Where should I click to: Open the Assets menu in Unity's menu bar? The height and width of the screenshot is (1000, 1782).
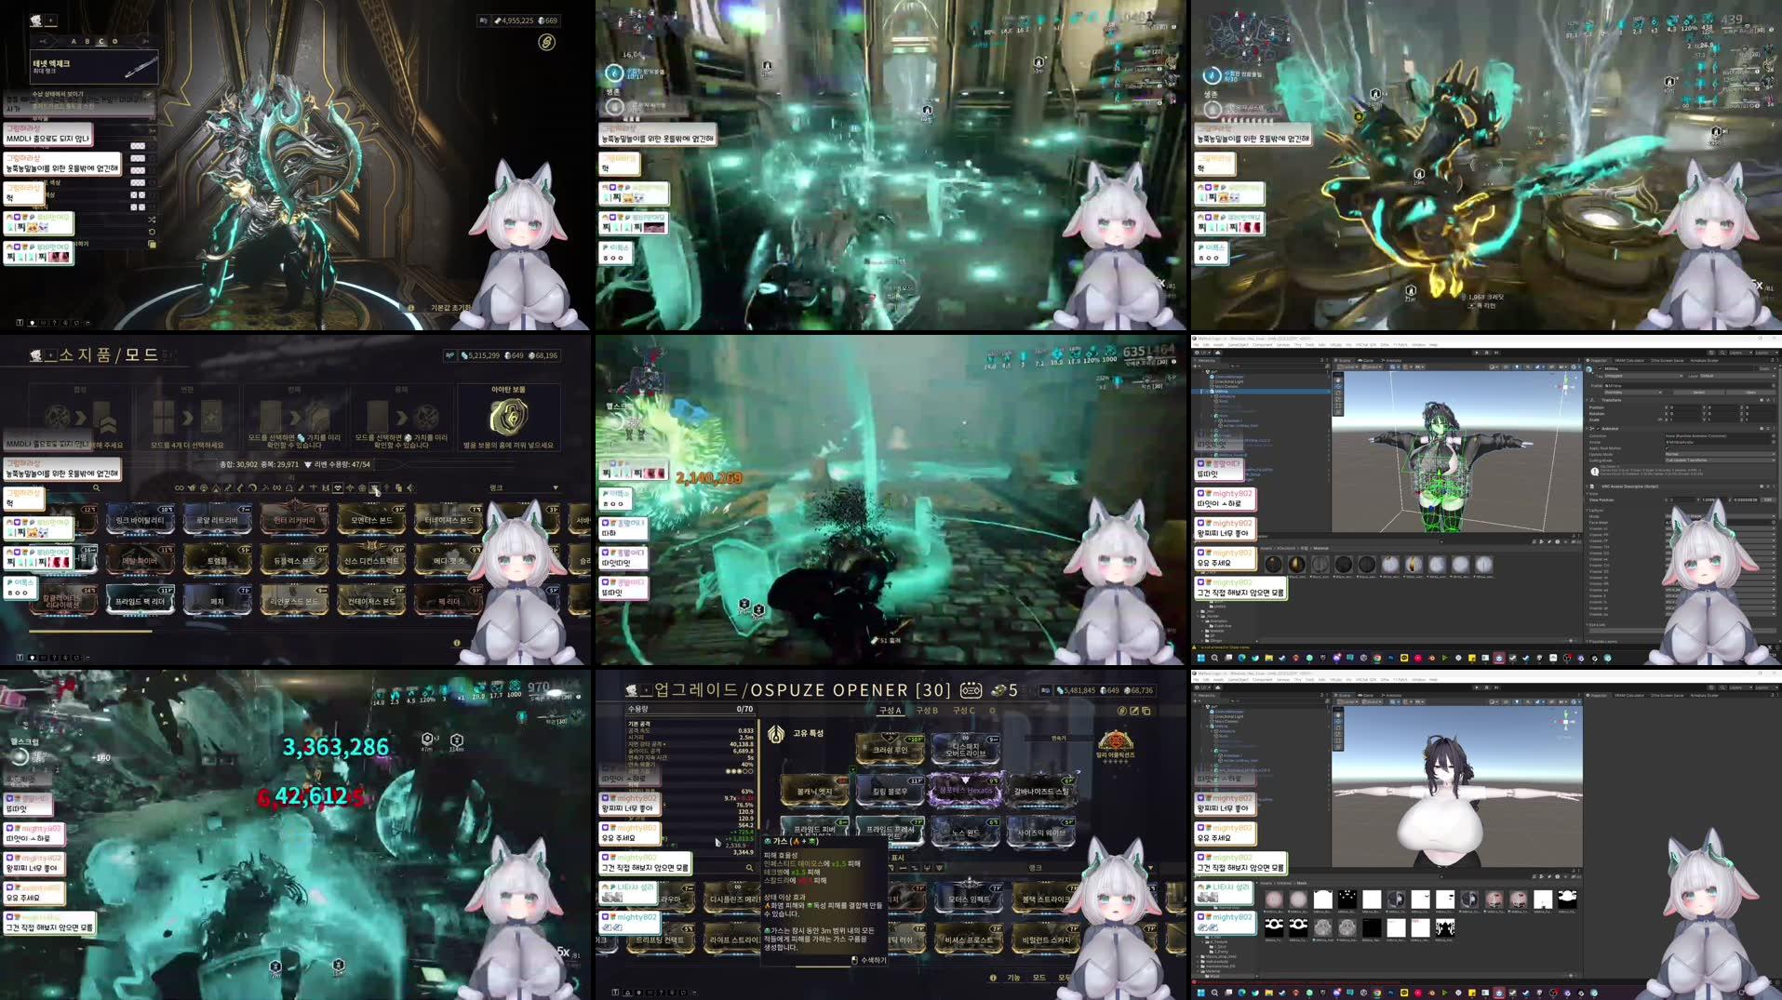tap(1220, 344)
